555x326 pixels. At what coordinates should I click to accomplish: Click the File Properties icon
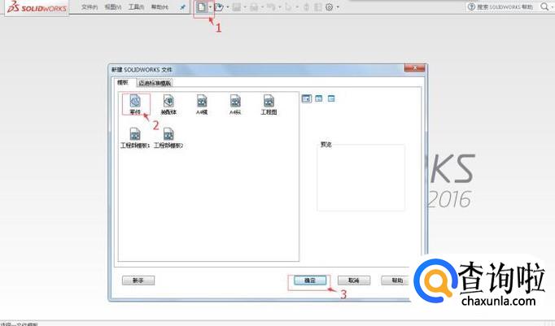pos(318,7)
